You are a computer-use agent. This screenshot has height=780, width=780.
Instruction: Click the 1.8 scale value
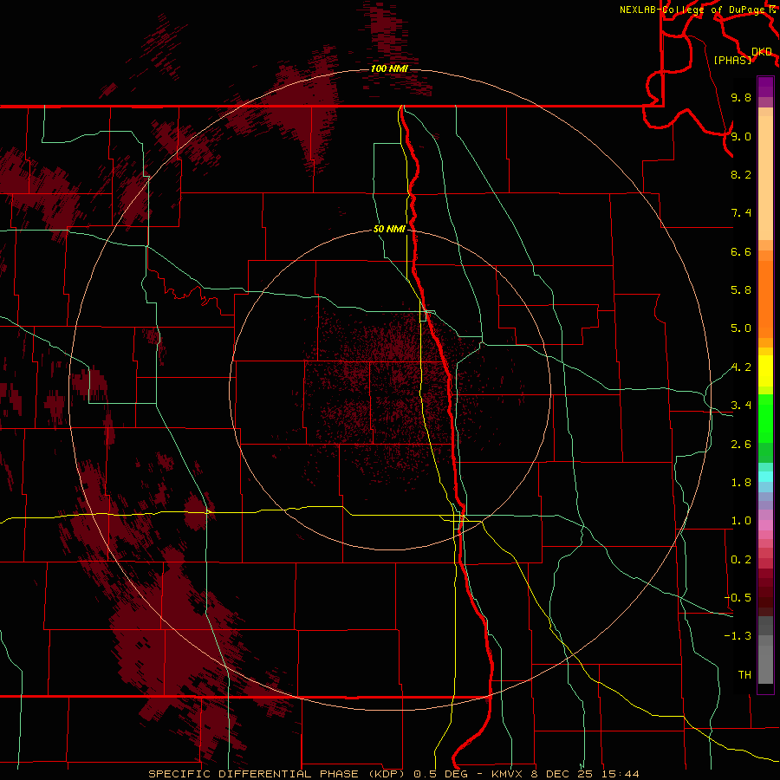tap(741, 483)
